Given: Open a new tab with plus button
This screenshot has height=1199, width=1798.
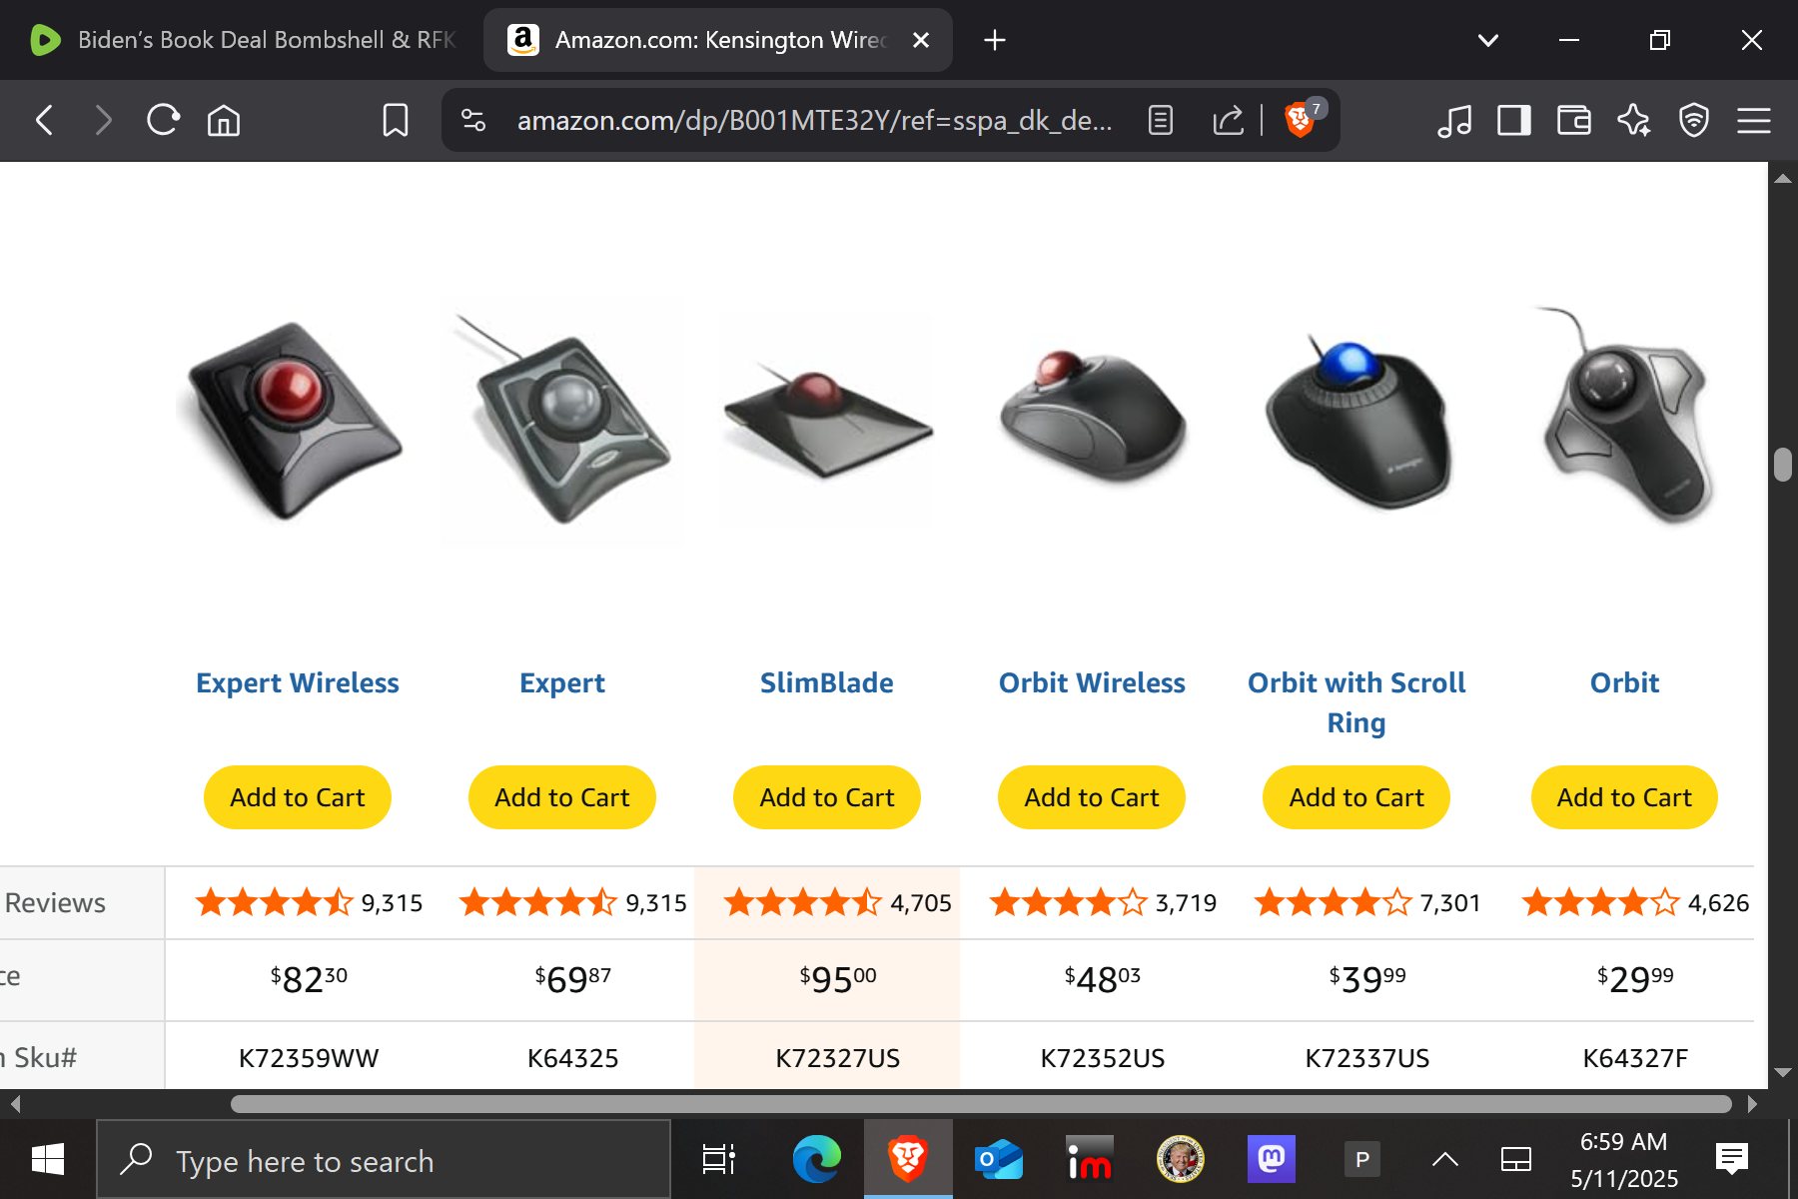Looking at the screenshot, I should tap(995, 40).
